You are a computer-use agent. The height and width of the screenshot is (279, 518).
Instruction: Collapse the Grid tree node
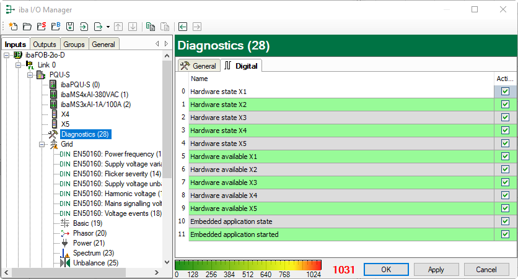coord(42,144)
